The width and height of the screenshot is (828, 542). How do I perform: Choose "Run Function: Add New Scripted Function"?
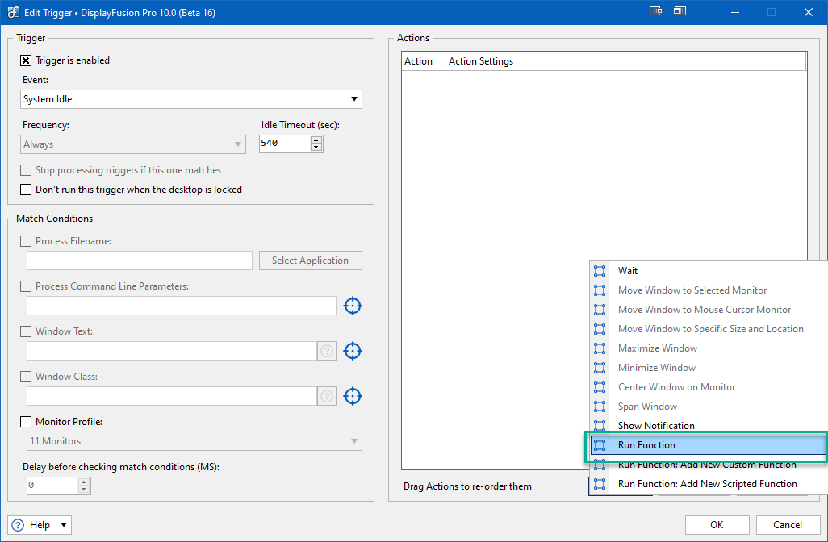(x=708, y=484)
